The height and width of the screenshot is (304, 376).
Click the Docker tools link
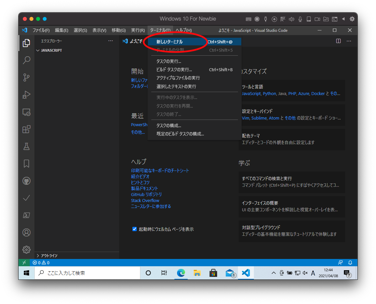tap(318, 94)
